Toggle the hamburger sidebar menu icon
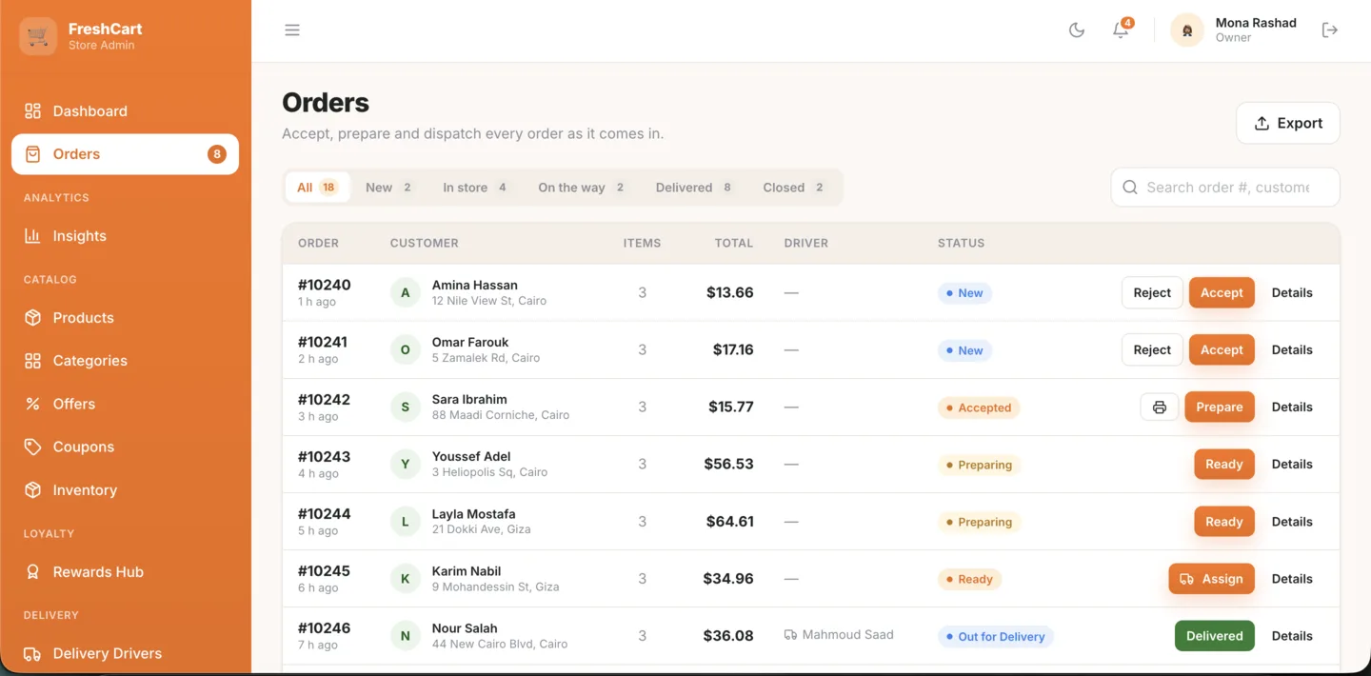Screen dimensions: 1371x676 click(292, 30)
